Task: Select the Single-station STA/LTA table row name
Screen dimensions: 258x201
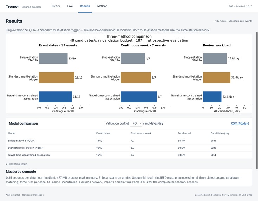Action: point(21,141)
